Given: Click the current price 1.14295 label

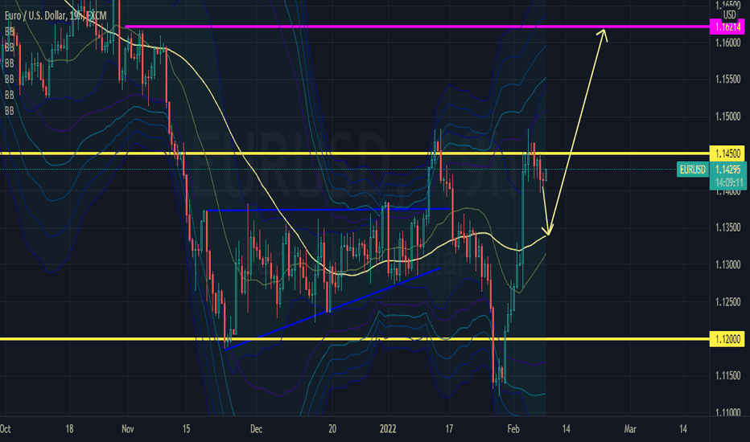Looking at the screenshot, I should click(728, 170).
